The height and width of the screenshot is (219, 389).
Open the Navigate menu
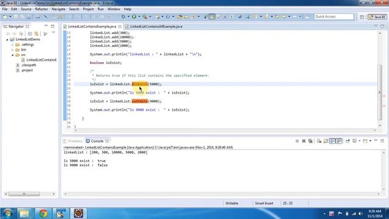(x=58, y=9)
